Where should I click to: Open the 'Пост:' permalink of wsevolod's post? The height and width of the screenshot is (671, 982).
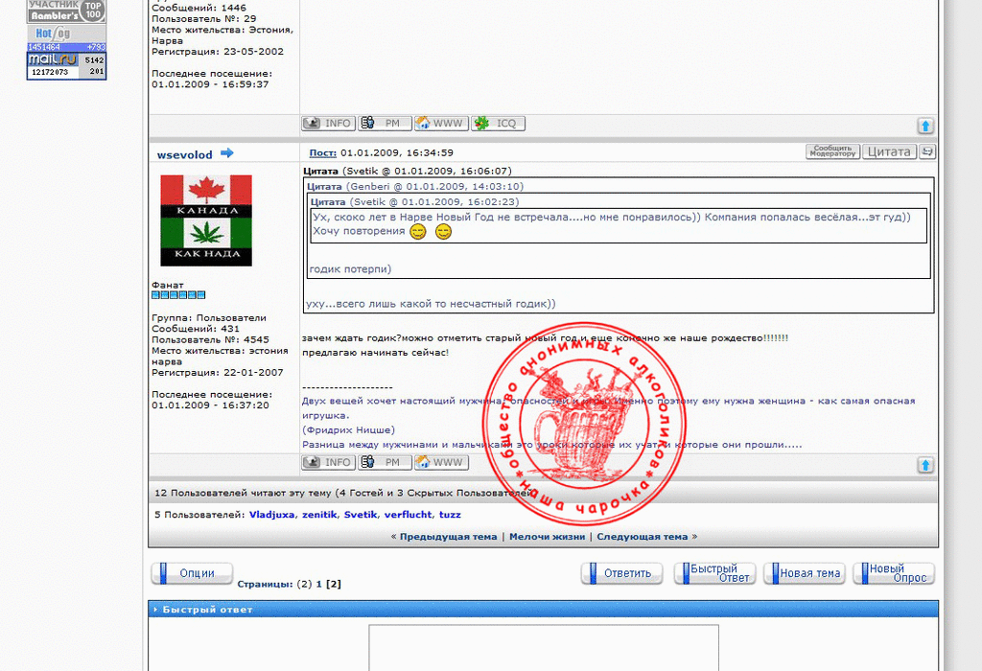pyautogui.click(x=322, y=152)
